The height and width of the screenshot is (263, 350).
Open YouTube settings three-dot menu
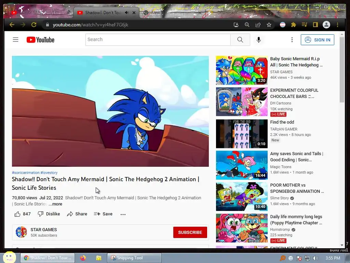click(x=292, y=40)
